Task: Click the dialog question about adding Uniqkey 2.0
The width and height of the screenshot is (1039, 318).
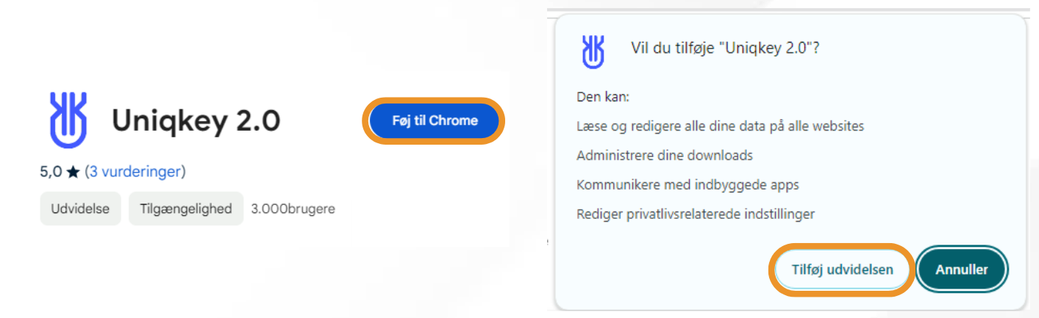Action: coord(725,48)
